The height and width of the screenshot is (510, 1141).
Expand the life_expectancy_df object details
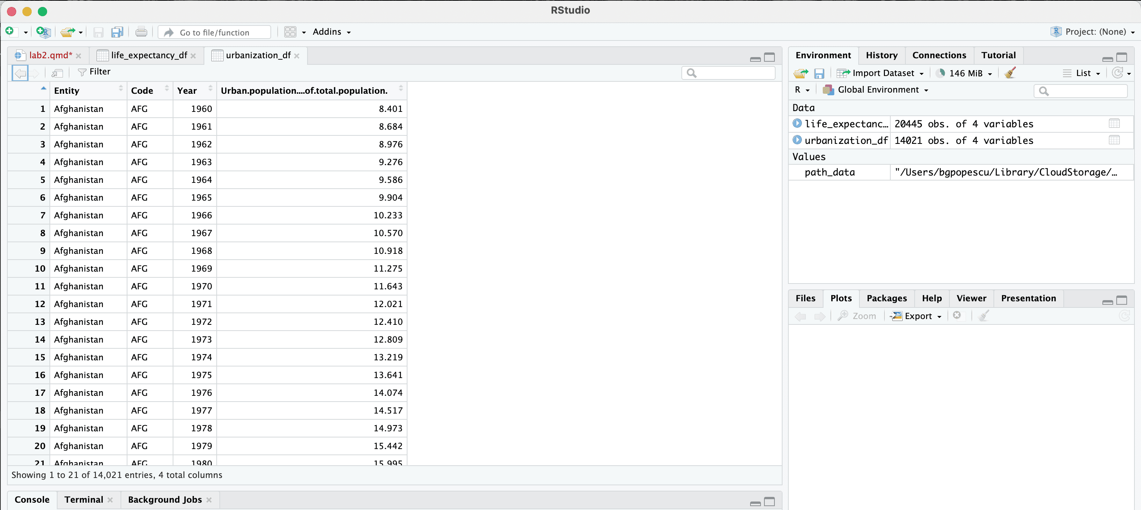pos(797,124)
